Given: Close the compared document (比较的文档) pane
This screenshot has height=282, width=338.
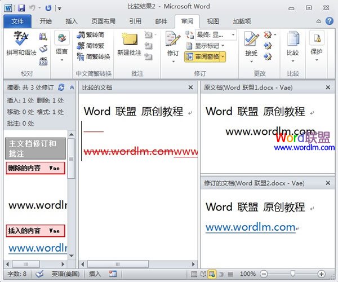Looking at the screenshot, I should 190,87.
